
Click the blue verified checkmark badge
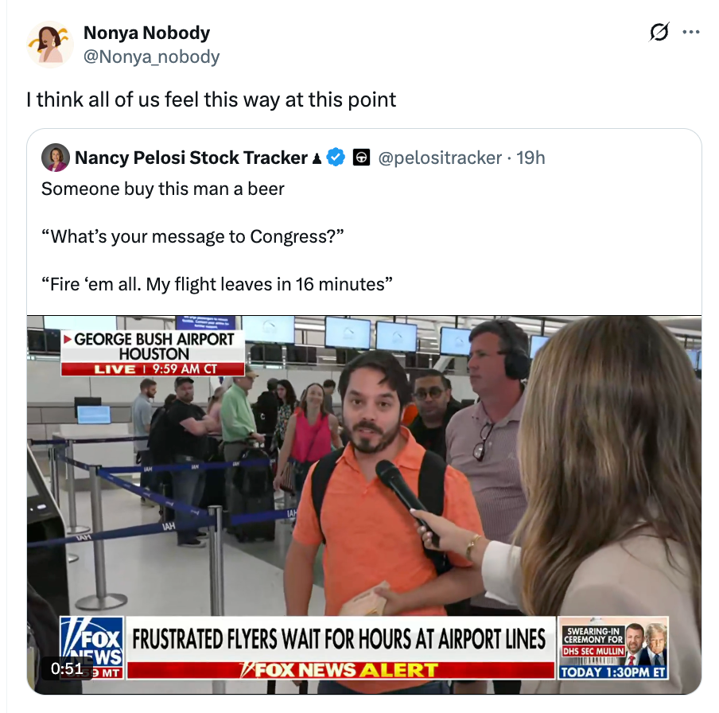point(336,158)
